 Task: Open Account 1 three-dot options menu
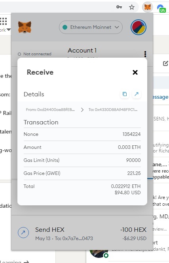145,54
